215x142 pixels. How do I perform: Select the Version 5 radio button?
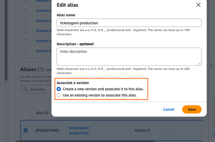pyautogui.click(x=26, y=41)
